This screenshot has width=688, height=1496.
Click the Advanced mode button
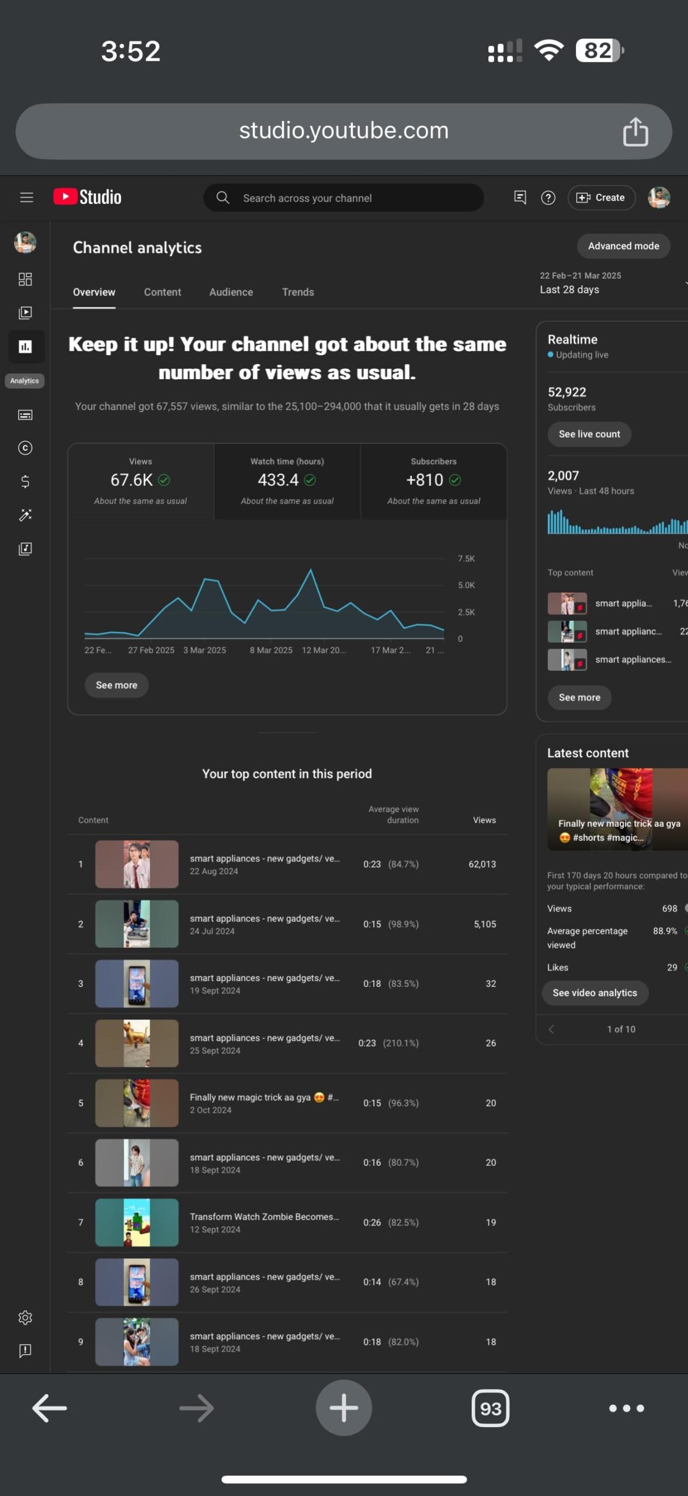click(623, 246)
